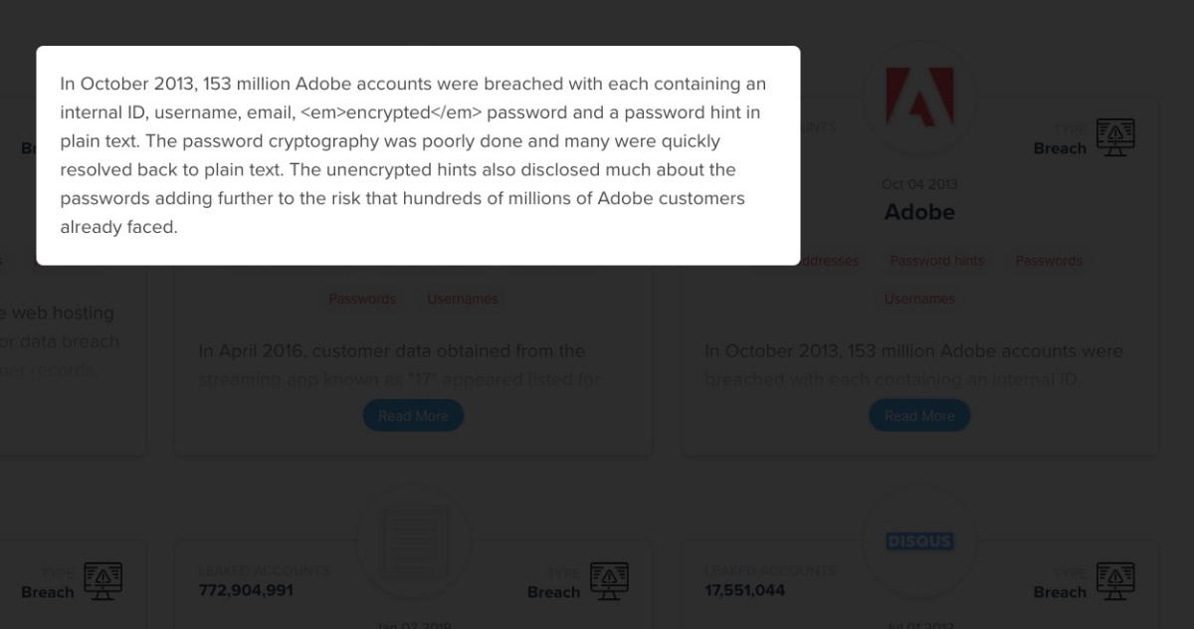Select the Usernames tag on the Adobe card
This screenshot has width=1194, height=629.
(919, 299)
